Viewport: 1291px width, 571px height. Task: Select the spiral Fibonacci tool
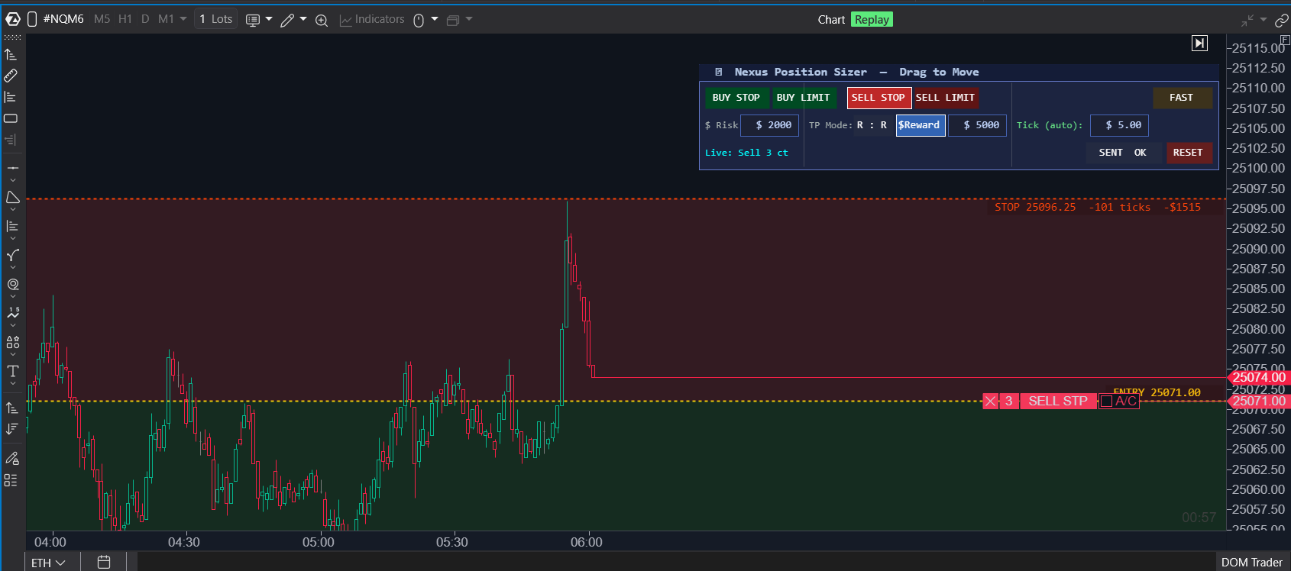[12, 284]
